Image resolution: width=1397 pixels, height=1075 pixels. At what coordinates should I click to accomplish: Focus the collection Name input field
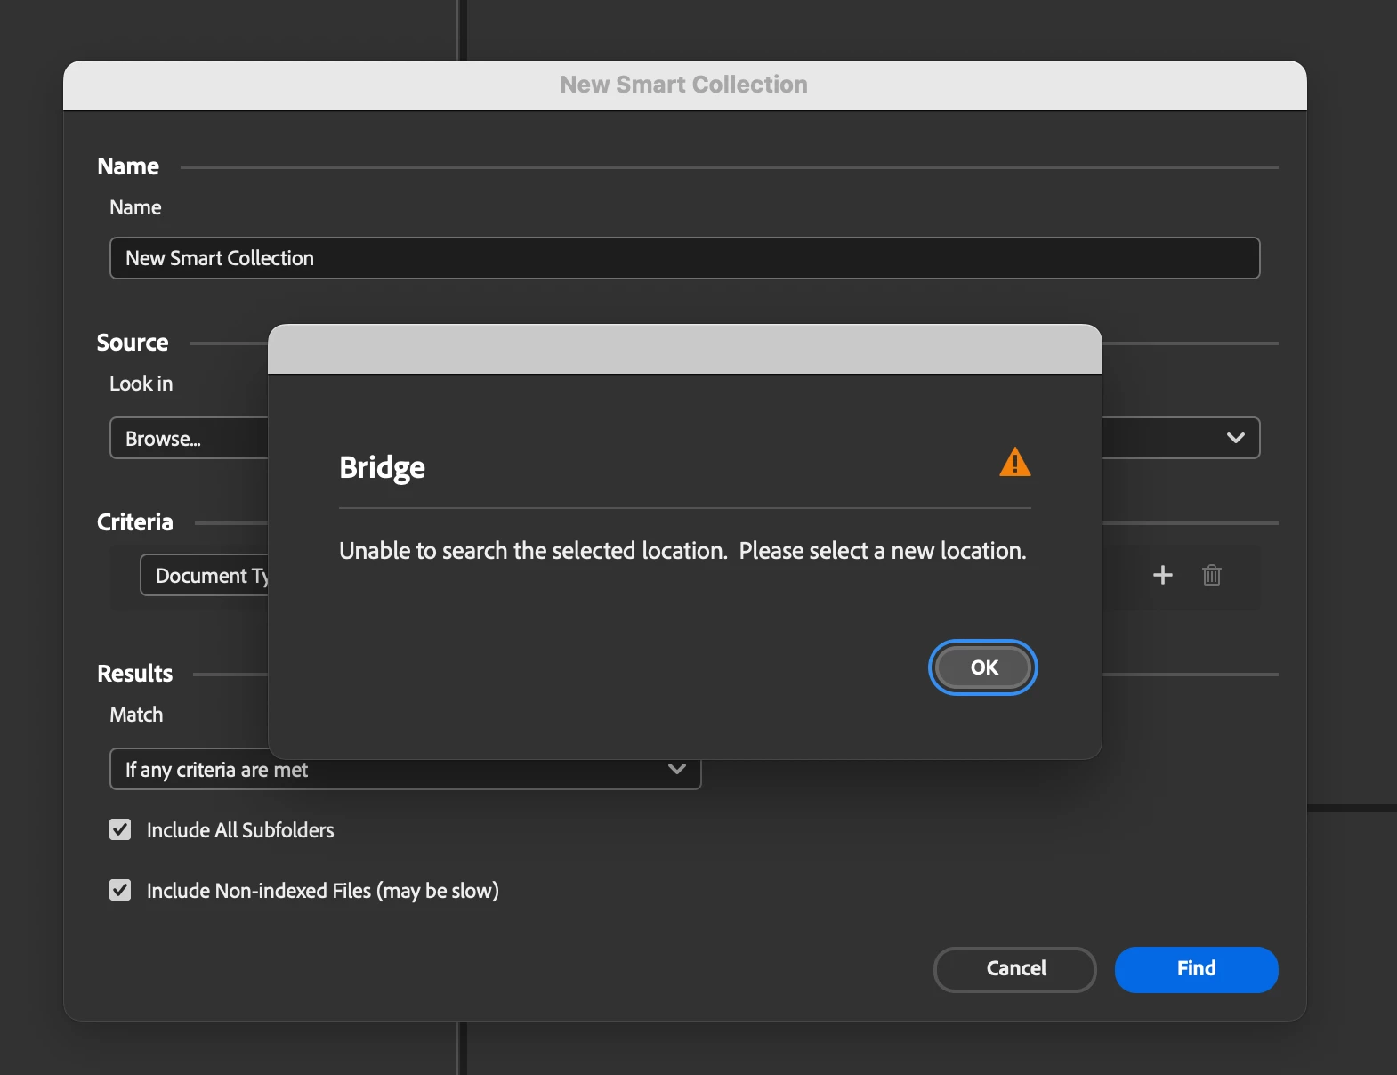click(684, 258)
